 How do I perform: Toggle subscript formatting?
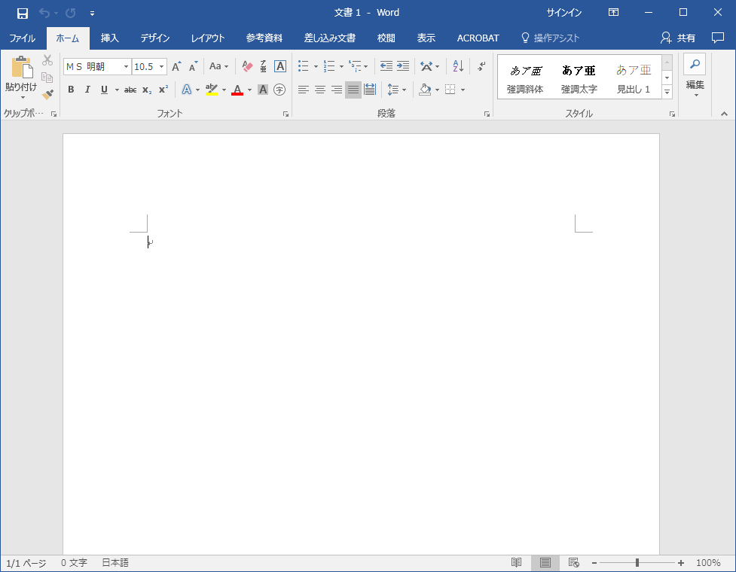[x=147, y=90]
